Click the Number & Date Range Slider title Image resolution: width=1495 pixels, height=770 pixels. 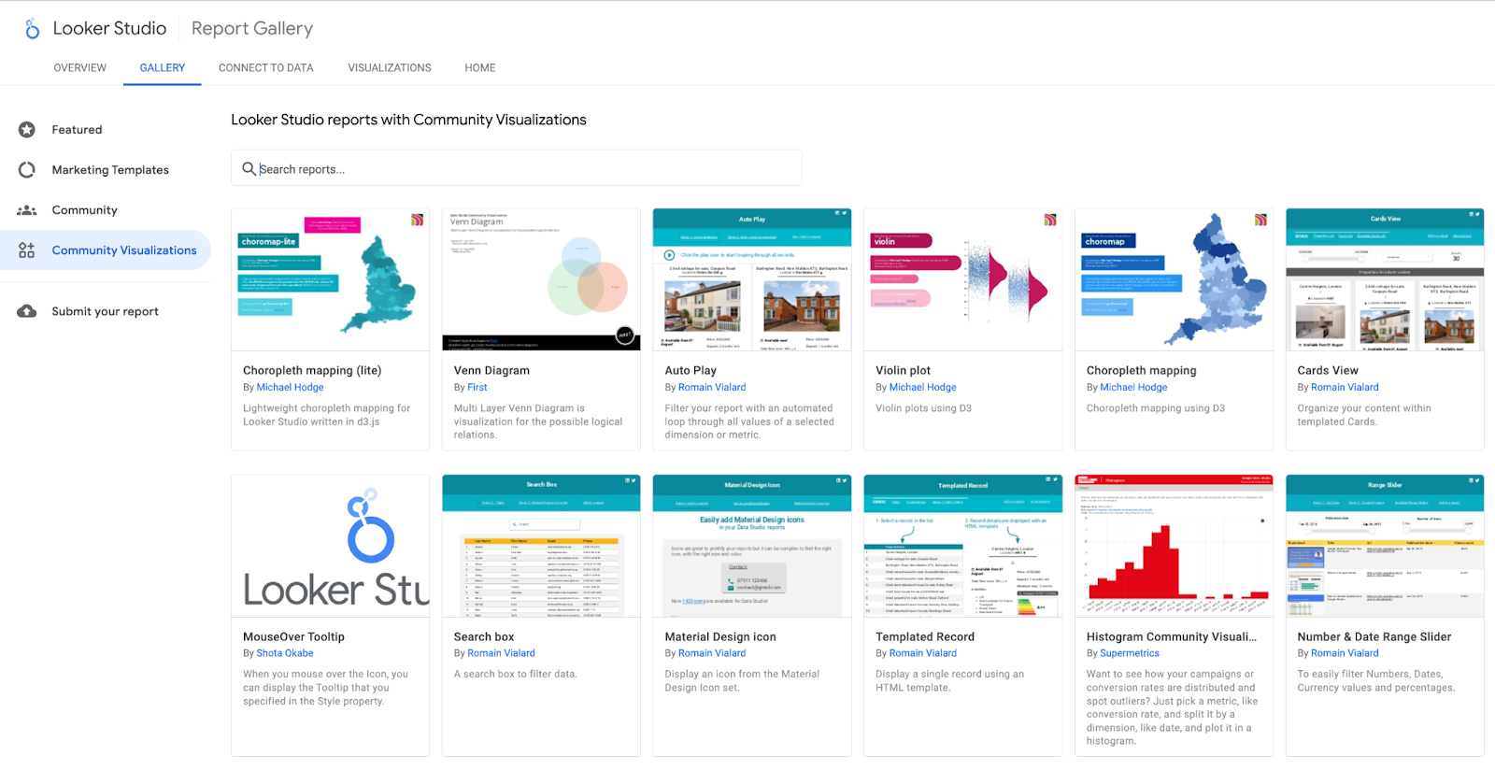[1374, 637]
